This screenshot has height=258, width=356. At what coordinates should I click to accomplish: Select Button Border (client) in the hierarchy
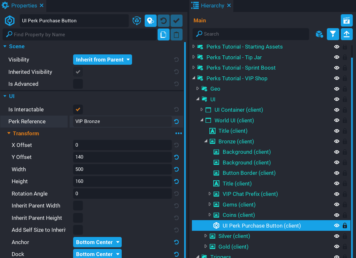point(249,173)
